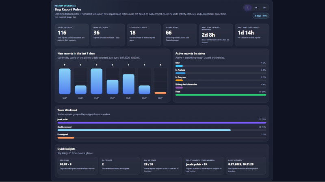Open the Total Created stat card

coord(72,35)
